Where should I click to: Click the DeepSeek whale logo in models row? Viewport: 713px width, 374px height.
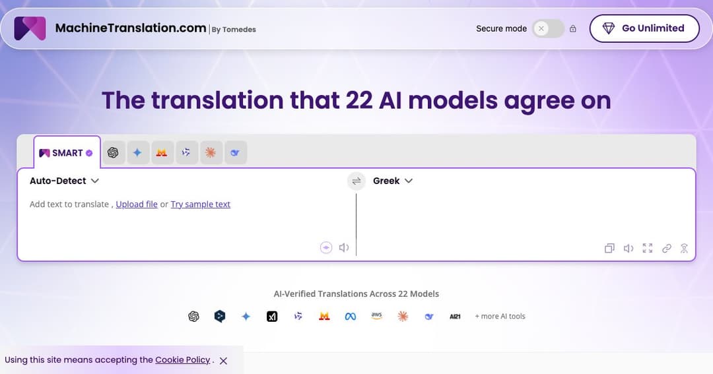point(429,317)
